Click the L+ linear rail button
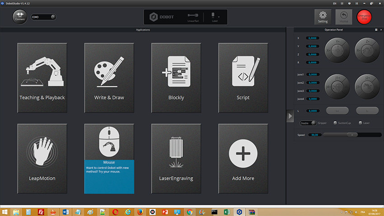Screen dimensions: 384x216 pyautogui.click(x=337, y=111)
